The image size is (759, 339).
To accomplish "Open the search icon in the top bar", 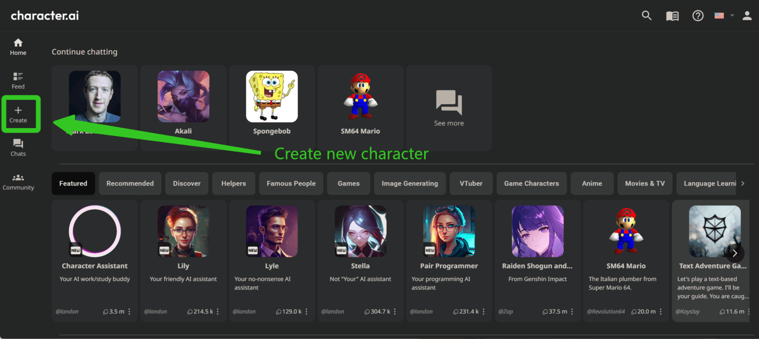I will point(647,15).
